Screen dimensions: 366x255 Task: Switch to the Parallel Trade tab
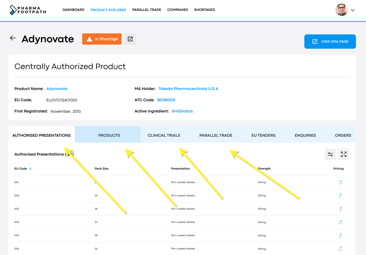[216, 135]
